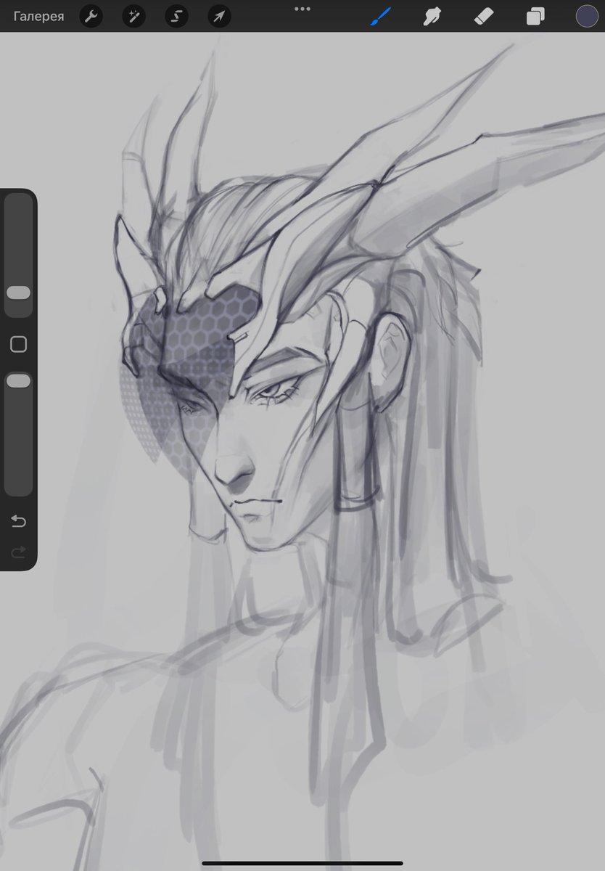Screen dimensions: 605x871
Task: Open the Adjustments magic wand menu
Action: [x=133, y=16]
